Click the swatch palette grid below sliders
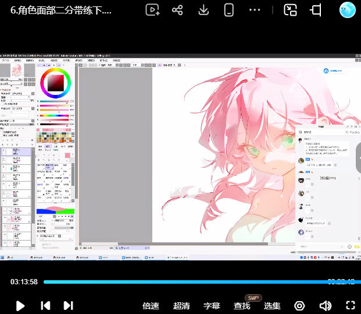Image resolution: width=361 pixels, height=314 pixels. [x=54, y=137]
